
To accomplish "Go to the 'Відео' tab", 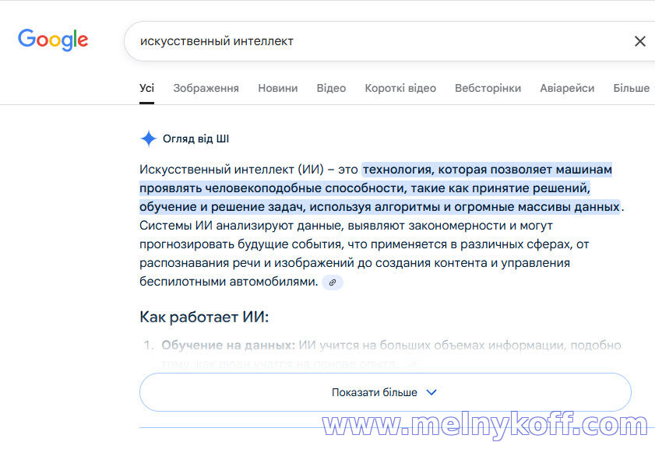I will tap(331, 88).
